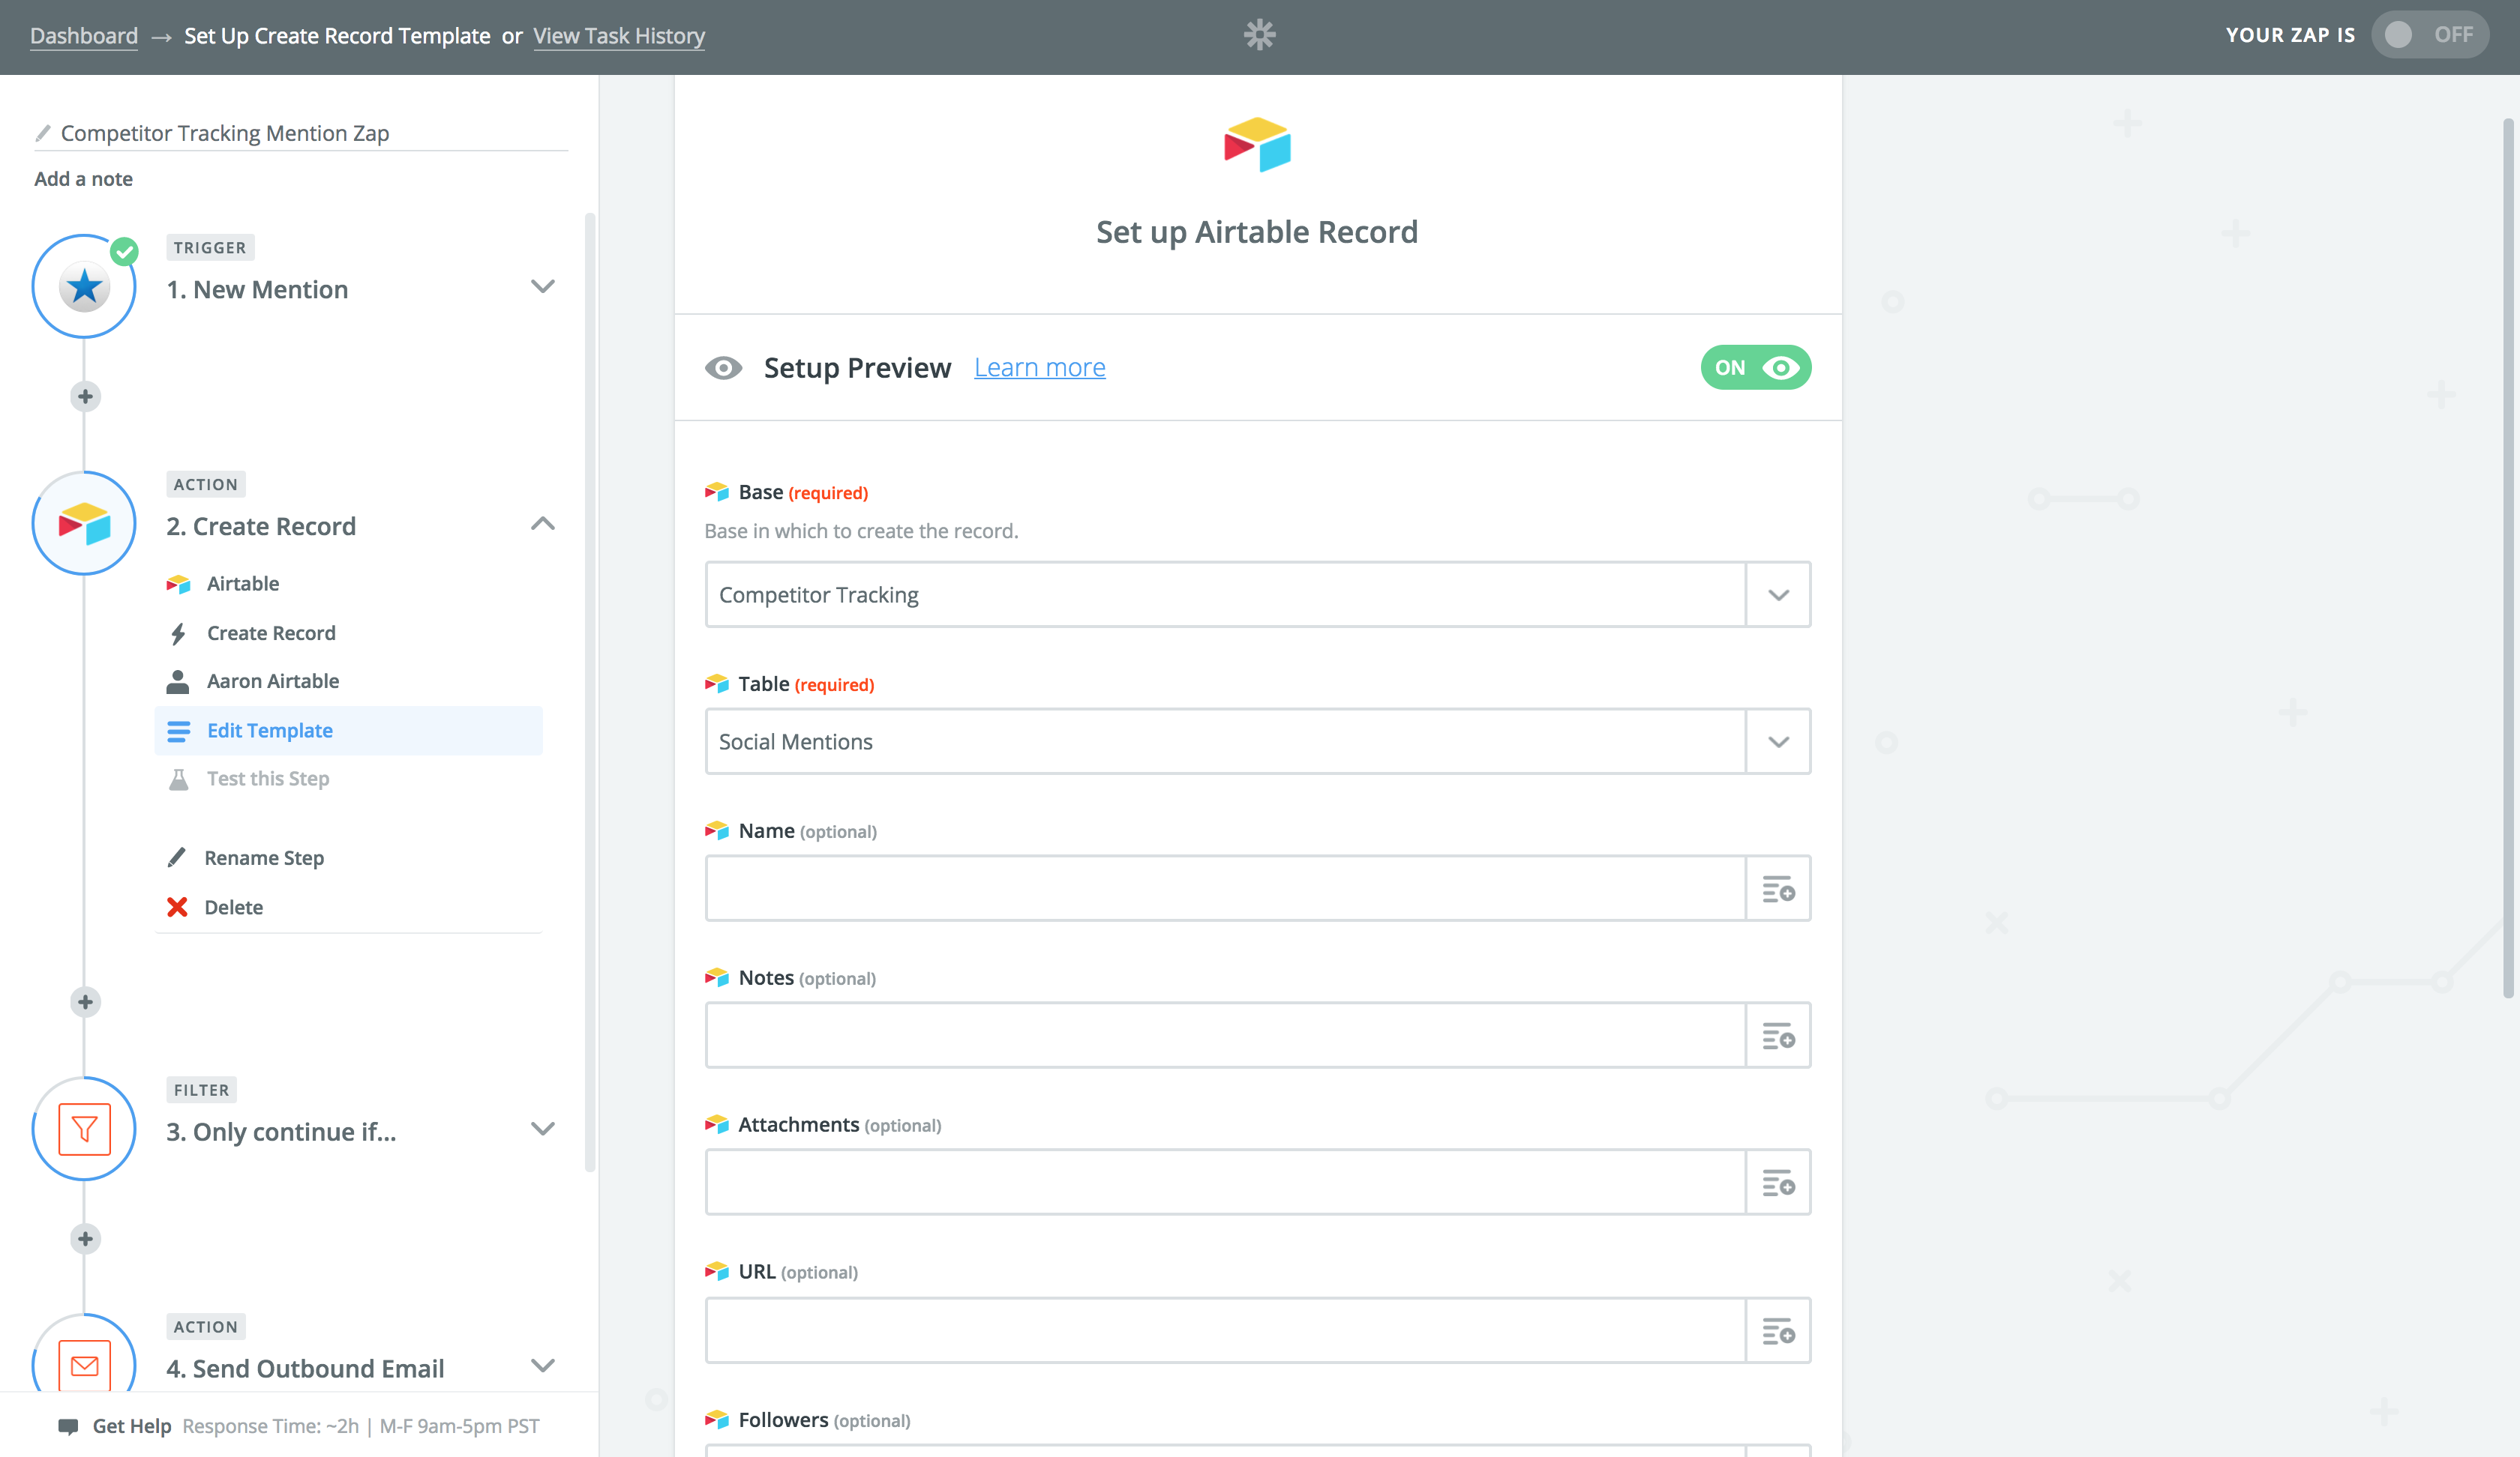
Task: Add a step after the filter step
Action: [x=85, y=1239]
